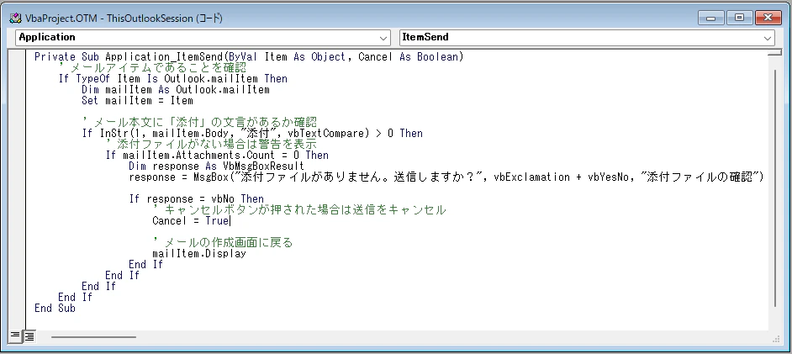This screenshot has height=354, width=792.
Task: Open the ItemSend procedure dropdown
Action: 587,37
